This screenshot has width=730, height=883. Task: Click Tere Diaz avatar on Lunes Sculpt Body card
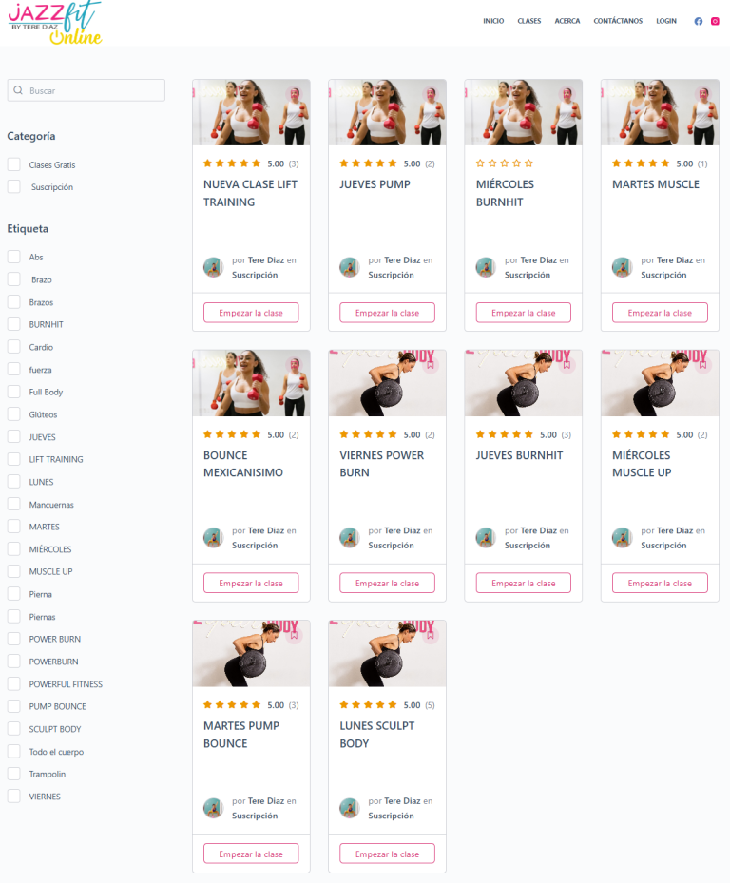349,808
